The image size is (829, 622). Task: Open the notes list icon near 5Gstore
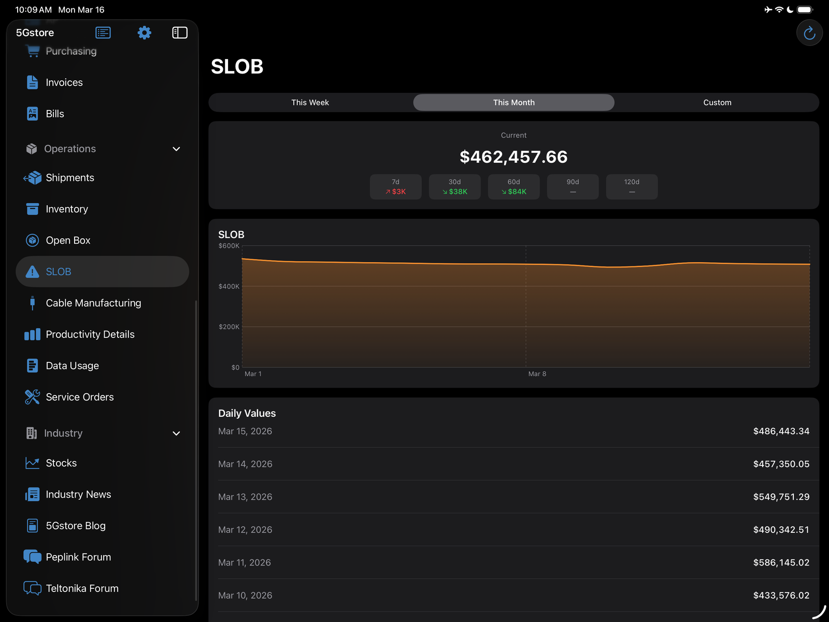pos(103,32)
